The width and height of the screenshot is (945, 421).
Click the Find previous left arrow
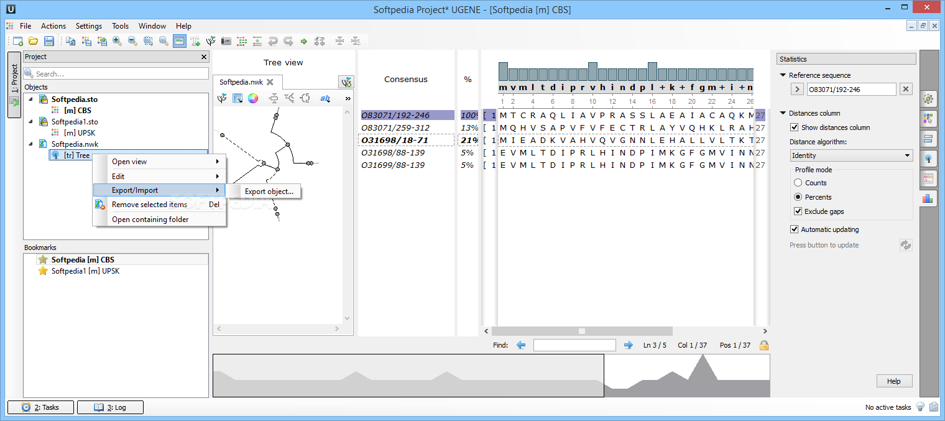click(521, 345)
